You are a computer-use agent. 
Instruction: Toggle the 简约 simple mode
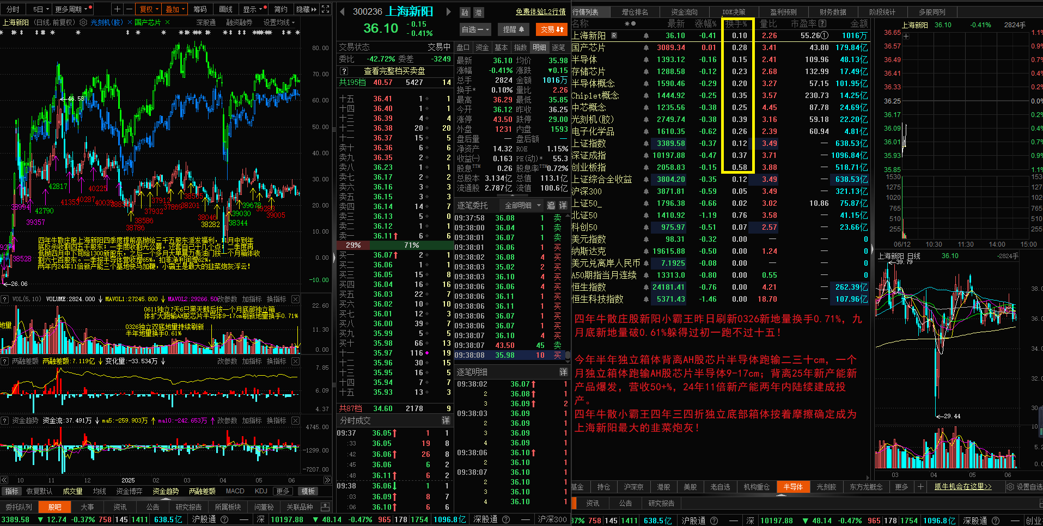[280, 9]
